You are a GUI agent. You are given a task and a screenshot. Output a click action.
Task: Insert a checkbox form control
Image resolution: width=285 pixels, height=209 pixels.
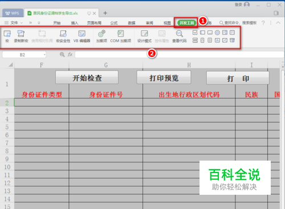pos(195,32)
